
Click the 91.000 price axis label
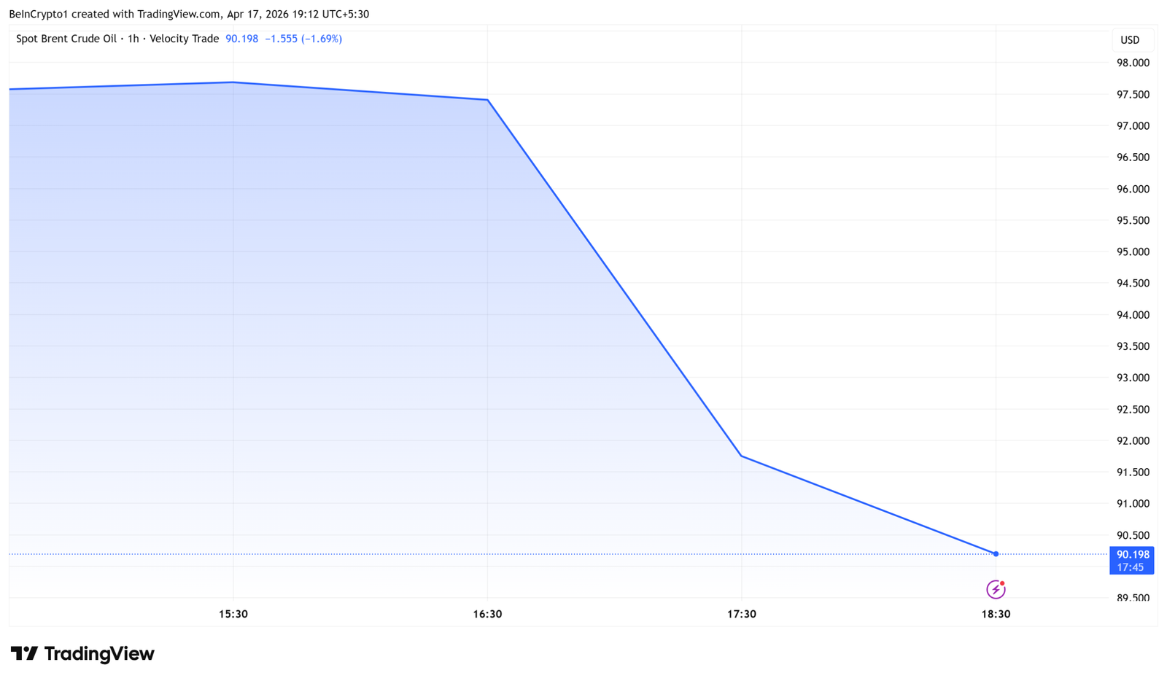click(1133, 504)
